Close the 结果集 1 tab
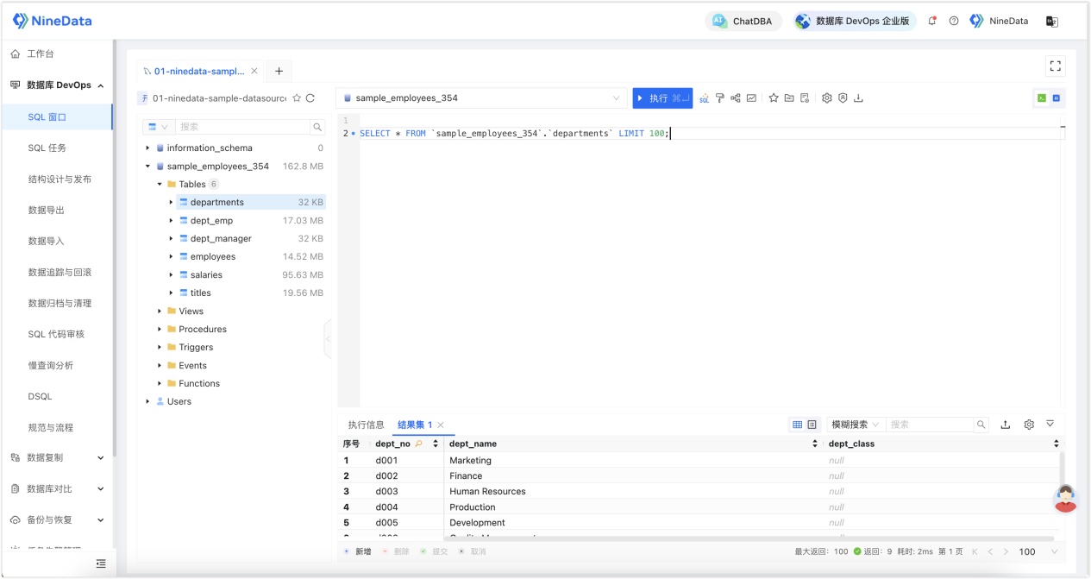Image resolution: width=1091 pixels, height=579 pixels. click(441, 425)
